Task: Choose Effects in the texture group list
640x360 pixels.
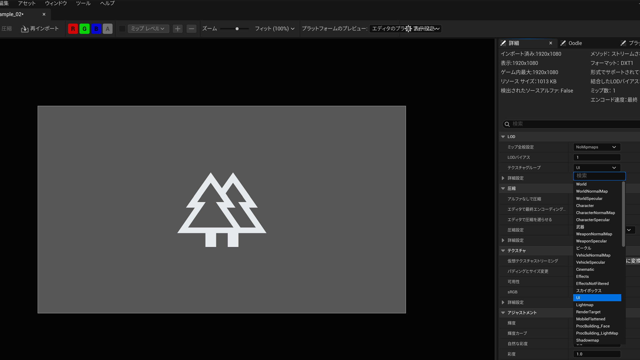Action: pyautogui.click(x=582, y=277)
